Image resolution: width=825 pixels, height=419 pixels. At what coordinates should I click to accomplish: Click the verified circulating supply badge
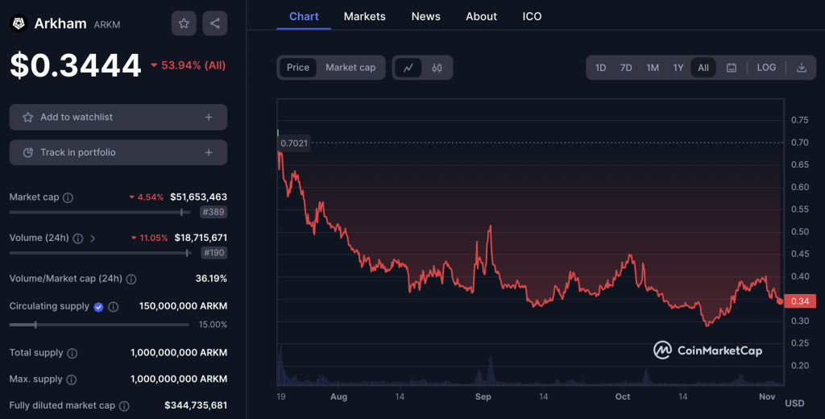pyautogui.click(x=98, y=307)
